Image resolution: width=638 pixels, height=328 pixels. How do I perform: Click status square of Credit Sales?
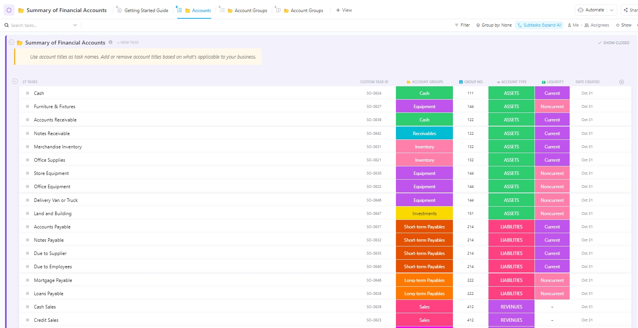27,320
